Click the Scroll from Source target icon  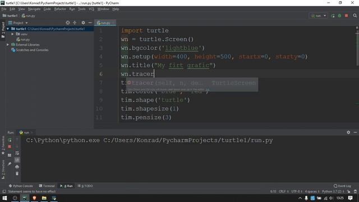tap(68, 22)
